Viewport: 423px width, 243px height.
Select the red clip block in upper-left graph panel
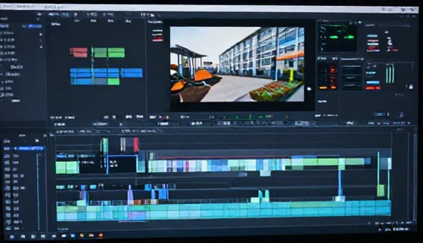pyautogui.click(x=79, y=53)
